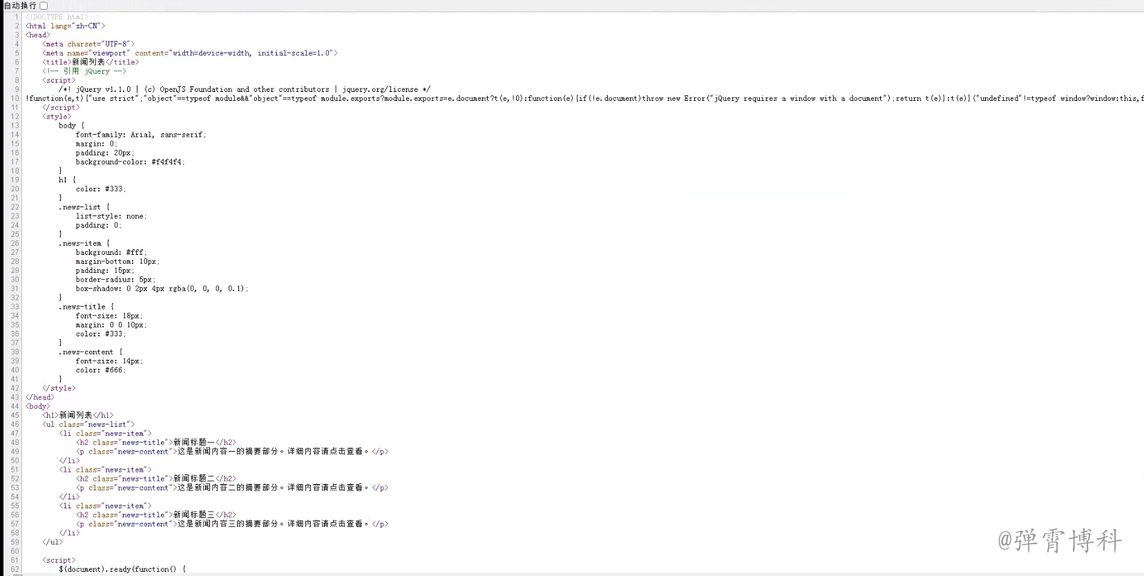This screenshot has width=1144, height=576.
Task: Click the ul class="news-list" line
Action: 88,425
